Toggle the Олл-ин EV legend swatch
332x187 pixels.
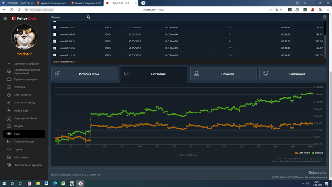point(296,153)
